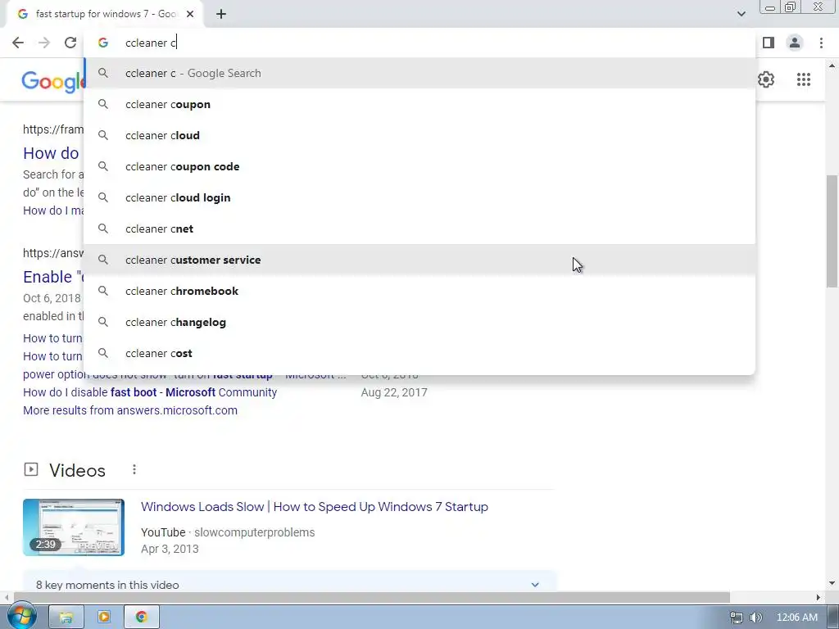The height and width of the screenshot is (629, 839).
Task: Click the horizontal scrollbar thumb
Action: [372, 597]
